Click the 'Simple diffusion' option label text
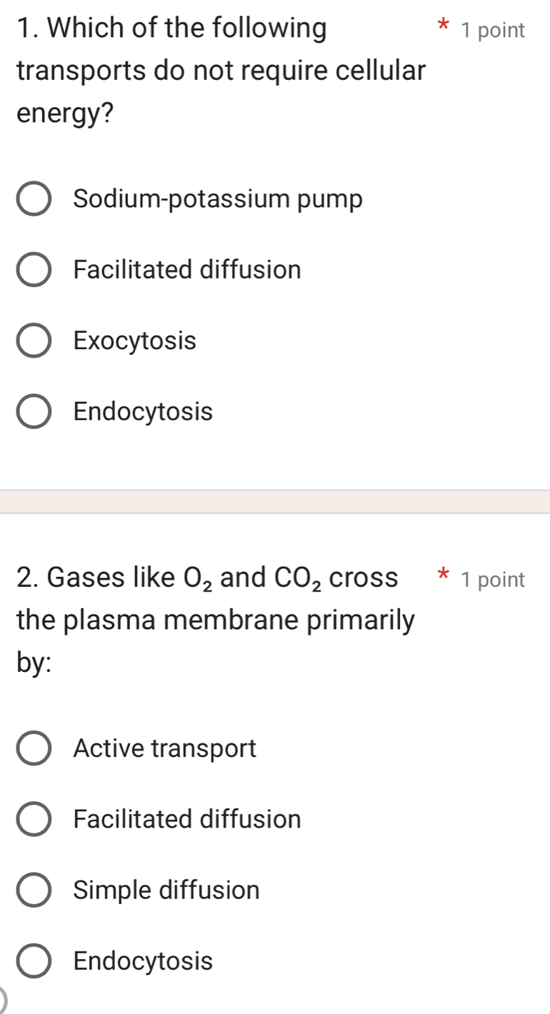This screenshot has width=550, height=1014. (166, 890)
